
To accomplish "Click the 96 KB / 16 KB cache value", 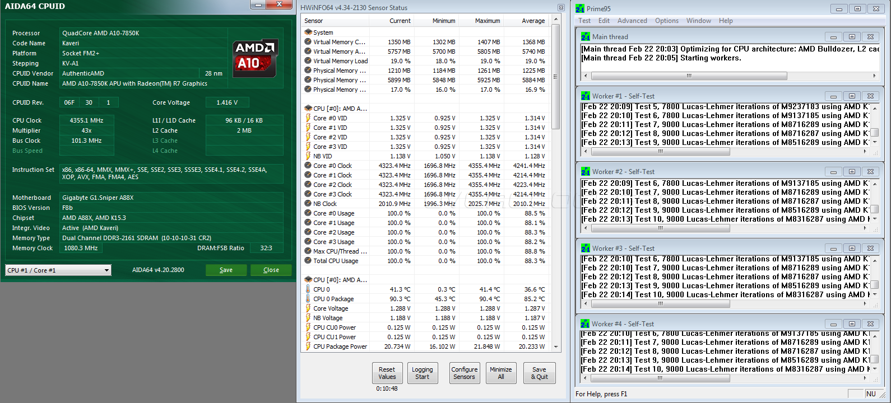I will tap(244, 120).
